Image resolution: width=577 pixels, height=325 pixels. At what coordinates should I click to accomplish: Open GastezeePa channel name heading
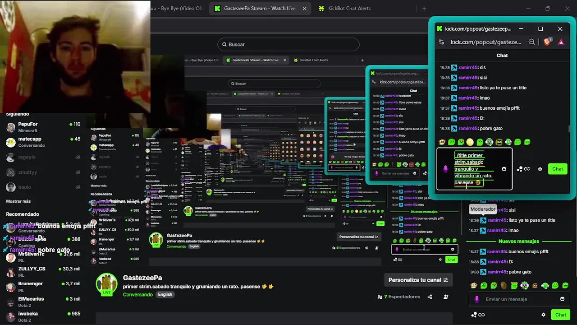point(142,278)
